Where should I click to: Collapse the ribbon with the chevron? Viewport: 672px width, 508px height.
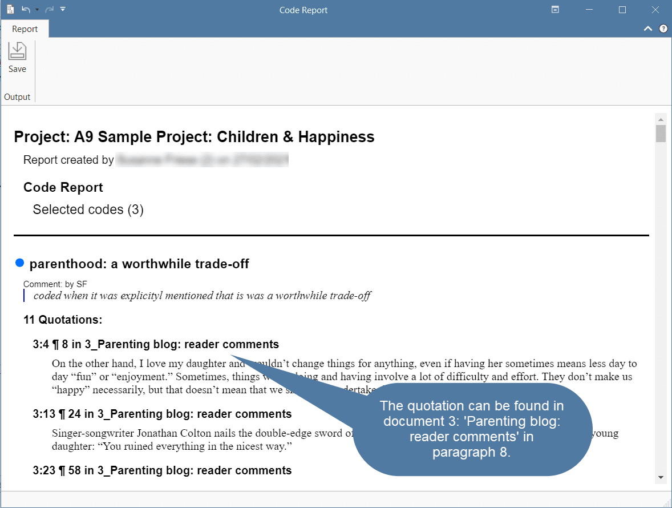coord(648,29)
